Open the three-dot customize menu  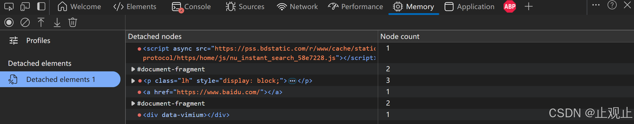(596, 5)
